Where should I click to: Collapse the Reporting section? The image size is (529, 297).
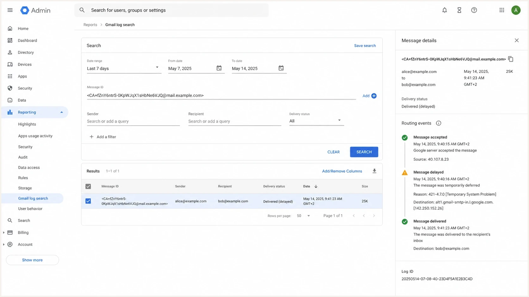tap(61, 112)
